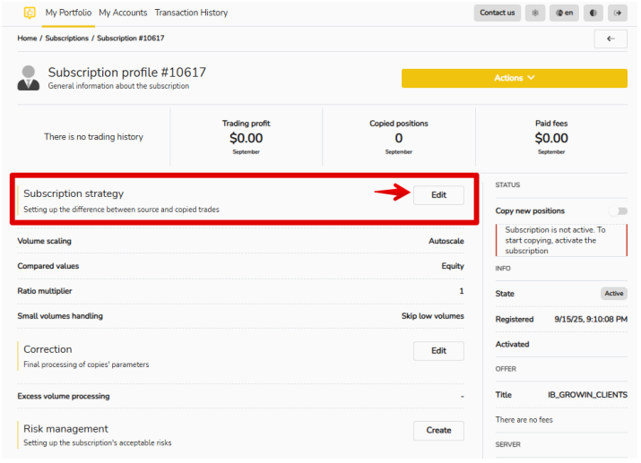Click the logout arrow icon
Screen dimensions: 641x463
pyautogui.click(x=618, y=13)
